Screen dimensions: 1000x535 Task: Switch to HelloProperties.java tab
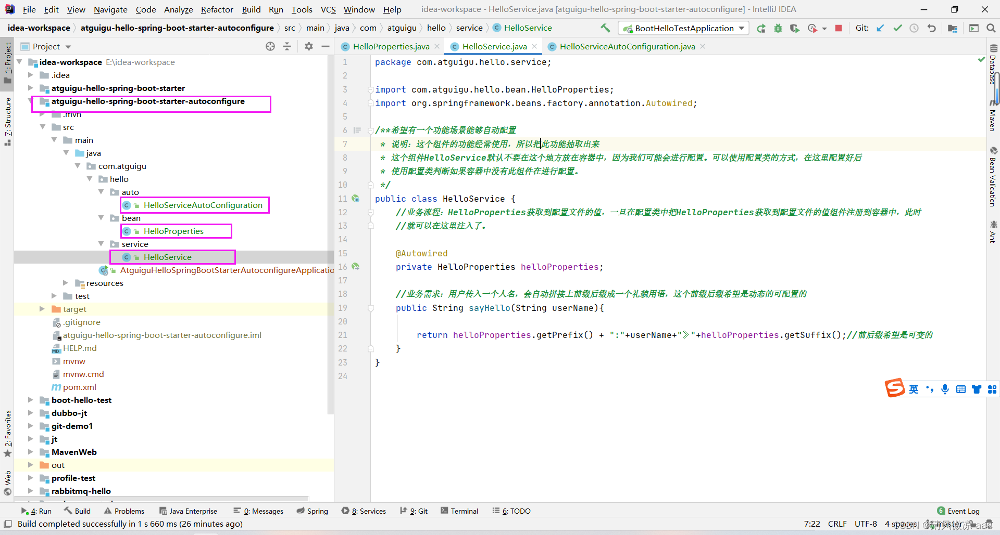[391, 46]
